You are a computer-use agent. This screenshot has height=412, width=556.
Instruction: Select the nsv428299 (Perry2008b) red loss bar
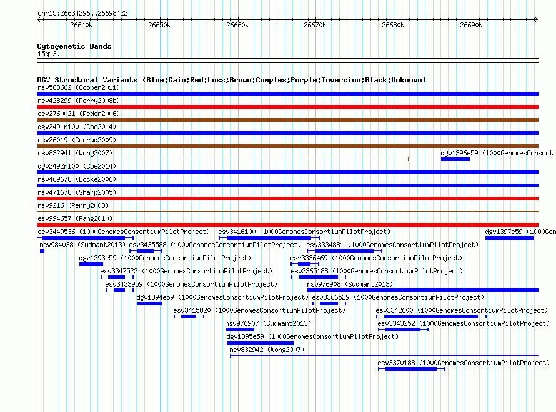pos(287,107)
